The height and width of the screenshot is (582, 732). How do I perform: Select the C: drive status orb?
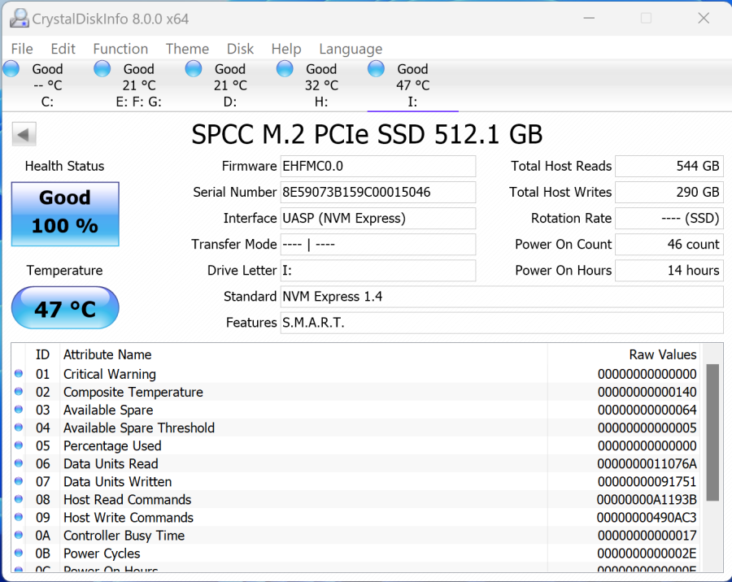11,68
